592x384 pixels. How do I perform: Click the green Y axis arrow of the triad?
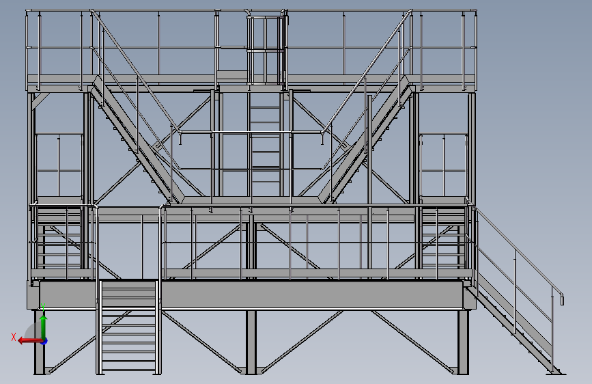point(44,327)
